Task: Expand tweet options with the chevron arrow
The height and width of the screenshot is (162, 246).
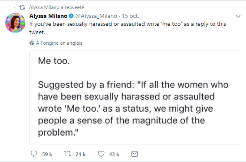Action: pos(238,16)
